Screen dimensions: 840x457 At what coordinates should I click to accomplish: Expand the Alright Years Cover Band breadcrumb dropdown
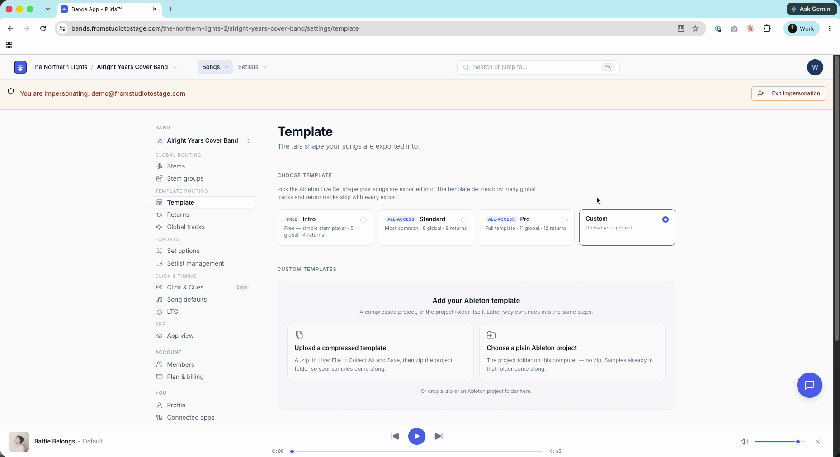click(x=175, y=67)
